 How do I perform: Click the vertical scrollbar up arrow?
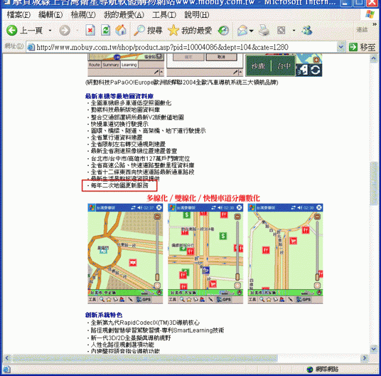pos(373,58)
